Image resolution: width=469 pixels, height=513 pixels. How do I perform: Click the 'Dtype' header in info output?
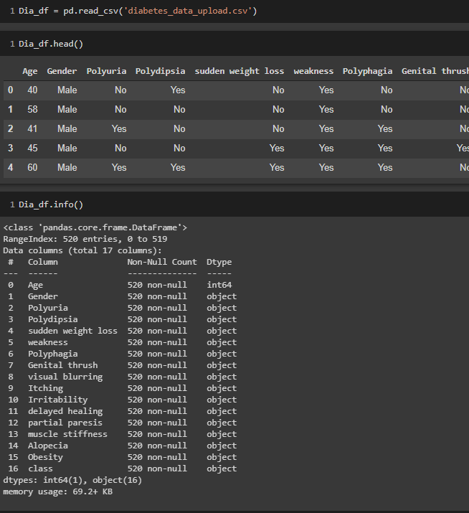[x=219, y=262]
